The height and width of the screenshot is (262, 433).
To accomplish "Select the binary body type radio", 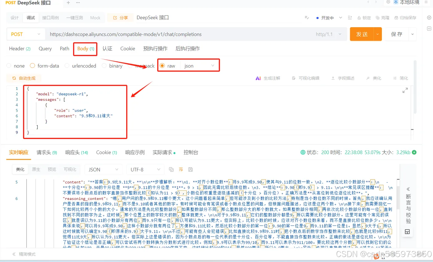I will (104, 66).
